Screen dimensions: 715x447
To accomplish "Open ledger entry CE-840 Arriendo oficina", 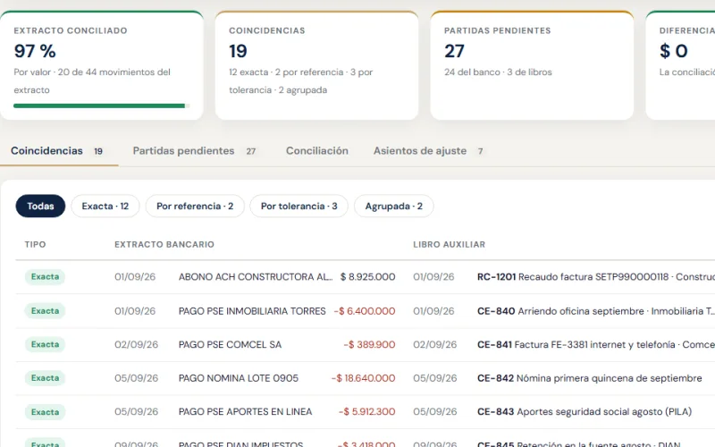I will pyautogui.click(x=596, y=311).
